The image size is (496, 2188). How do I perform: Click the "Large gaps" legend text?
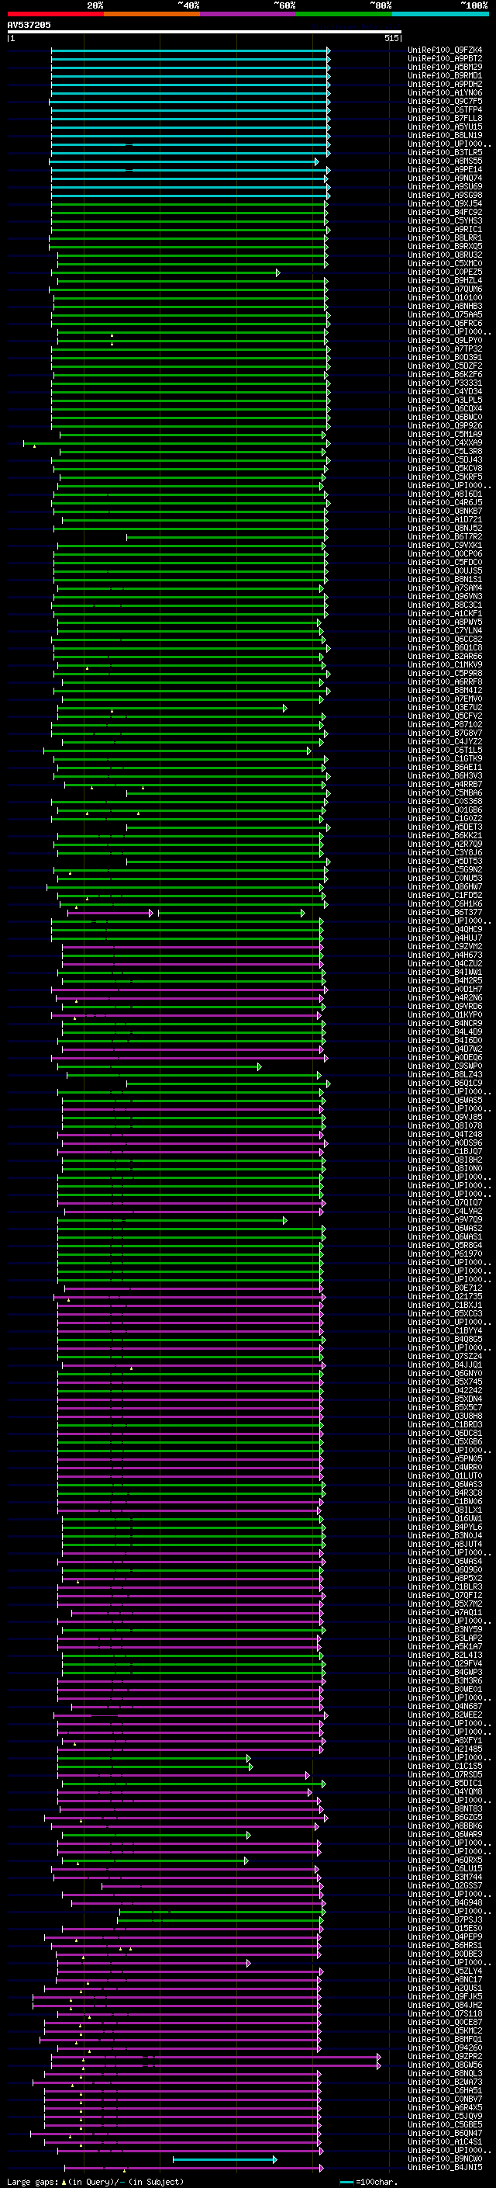pyautogui.click(x=33, y=2182)
